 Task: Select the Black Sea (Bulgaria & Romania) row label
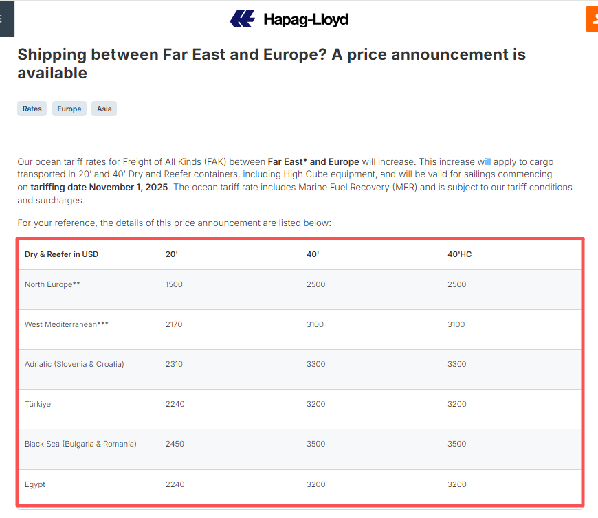[80, 444]
